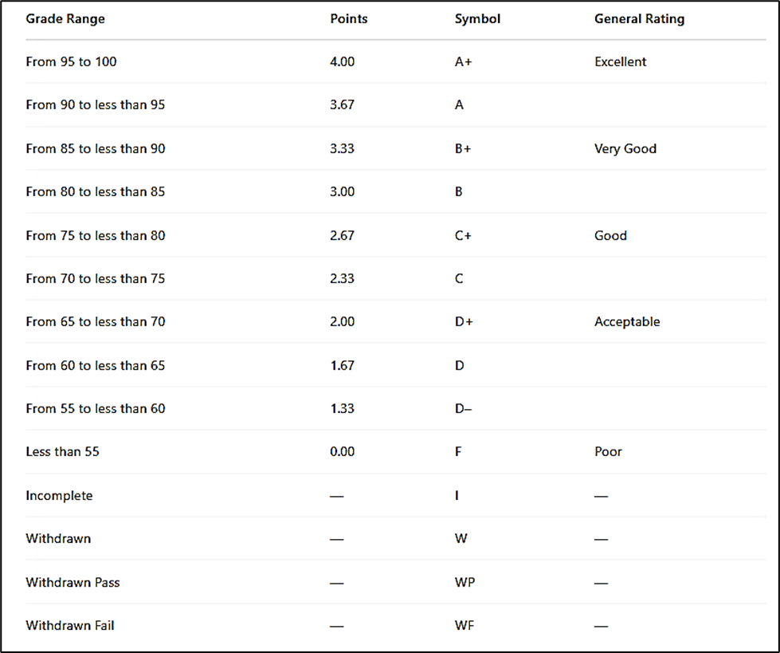
Task: Select 'From 90 to less than 95' row
Action: pyautogui.click(x=96, y=104)
